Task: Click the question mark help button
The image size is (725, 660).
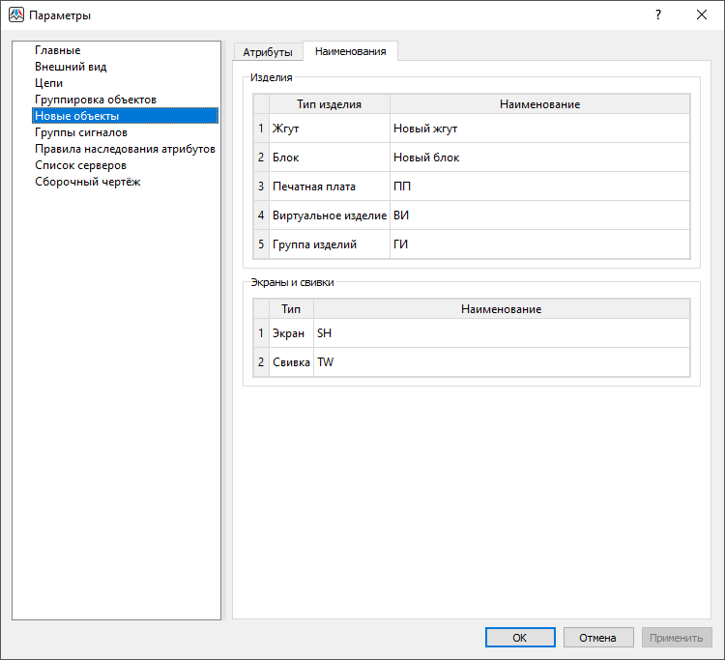Action: point(658,15)
